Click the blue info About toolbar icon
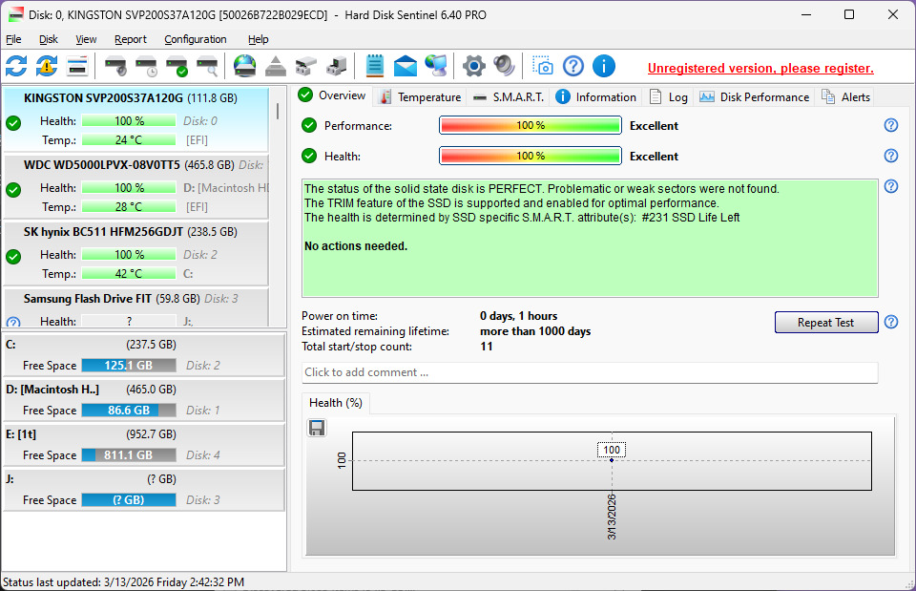Image resolution: width=916 pixels, height=591 pixels. [603, 66]
